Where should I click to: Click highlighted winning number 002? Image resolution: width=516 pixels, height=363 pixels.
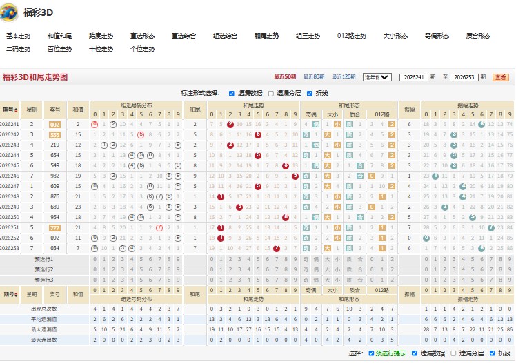(54, 125)
